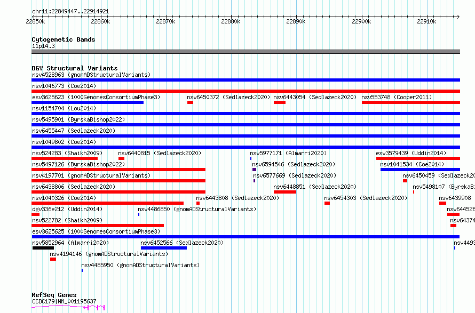
Task: Click the nsv553748 Cooper2011 red bar
Action: [411, 102]
